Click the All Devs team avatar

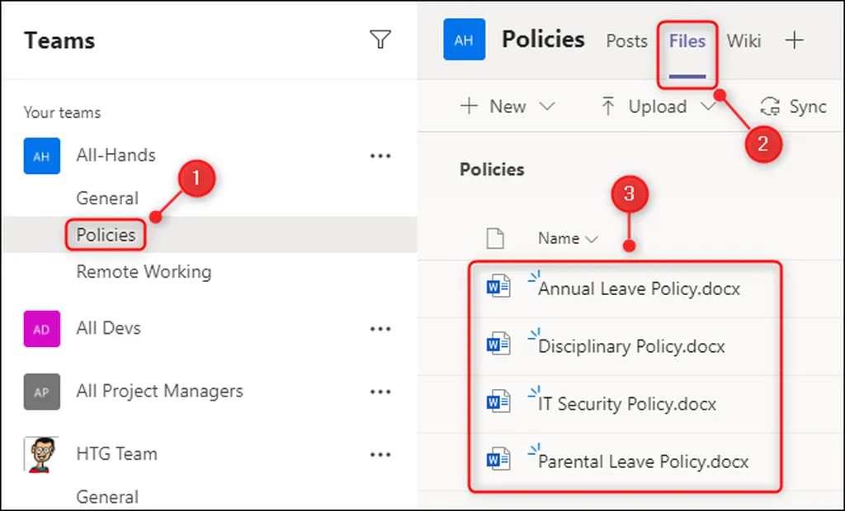click(x=41, y=329)
